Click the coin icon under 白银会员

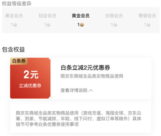[115, 25]
